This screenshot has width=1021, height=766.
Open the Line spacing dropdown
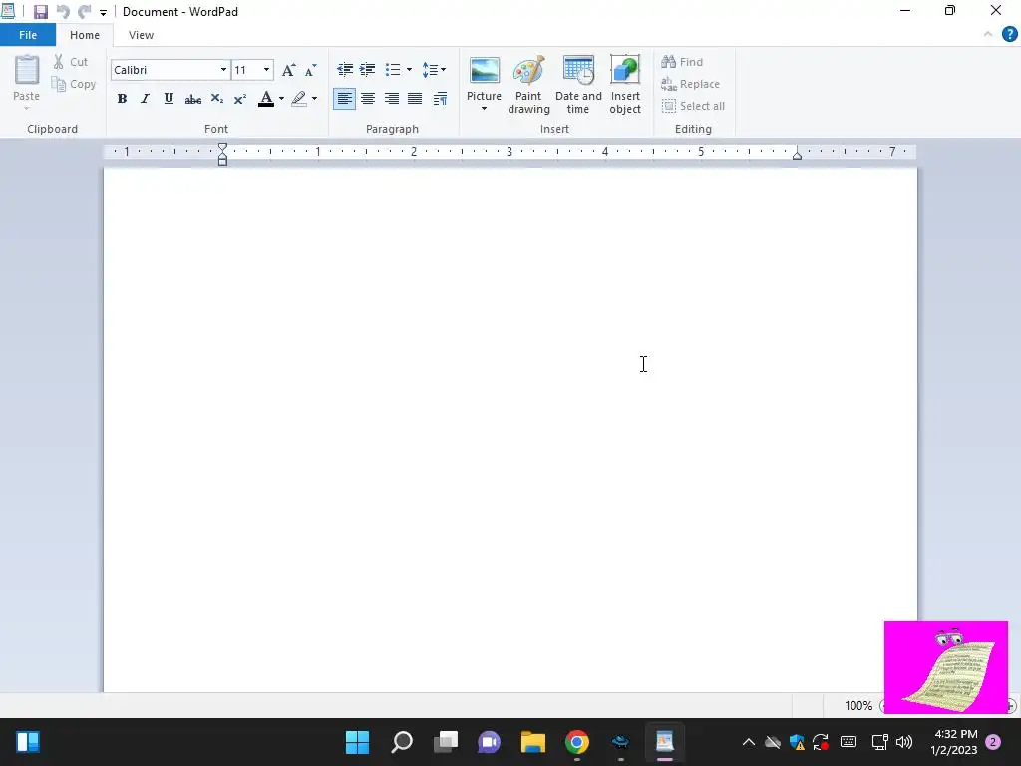[x=434, y=69]
